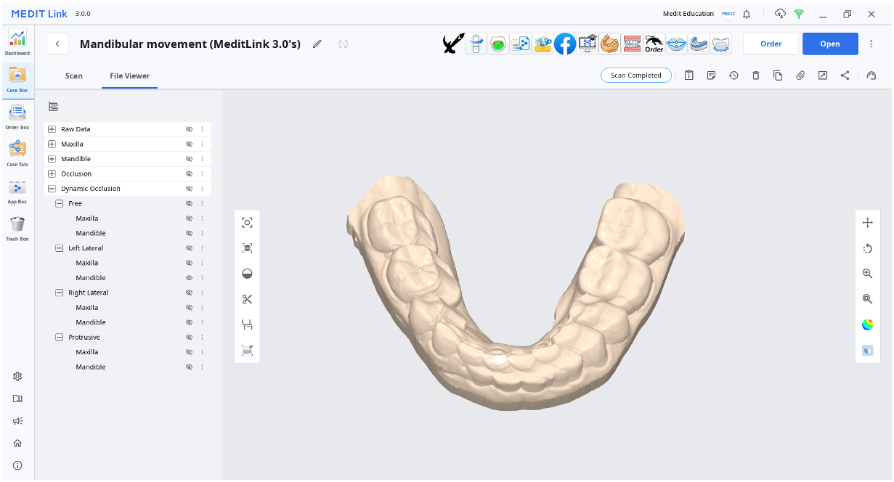Screen dimensions: 894x482
Task: Select the pan tool on right toolbar
Action: [868, 223]
